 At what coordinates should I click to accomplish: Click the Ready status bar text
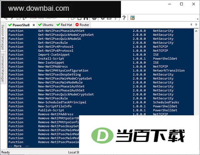6,152
